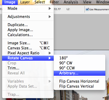Open the Image menu in menu bar

[10, 2]
